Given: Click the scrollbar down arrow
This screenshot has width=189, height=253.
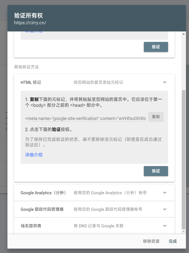Looking at the screenshot, I should [184, 232].
